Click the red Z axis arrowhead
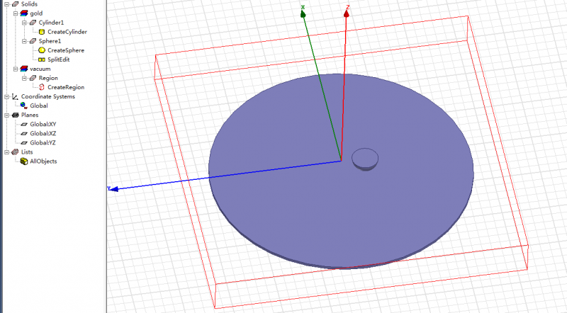Viewport: 567px width, 313px height. pos(347,13)
